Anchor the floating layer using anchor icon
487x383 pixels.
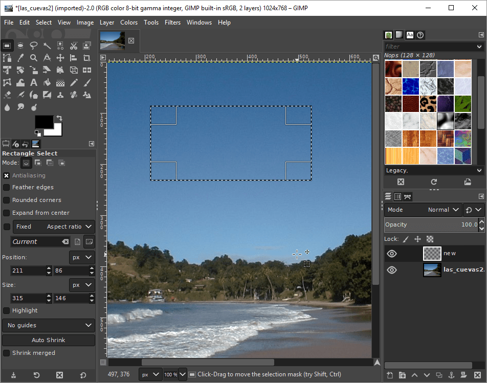pyautogui.click(x=451, y=376)
